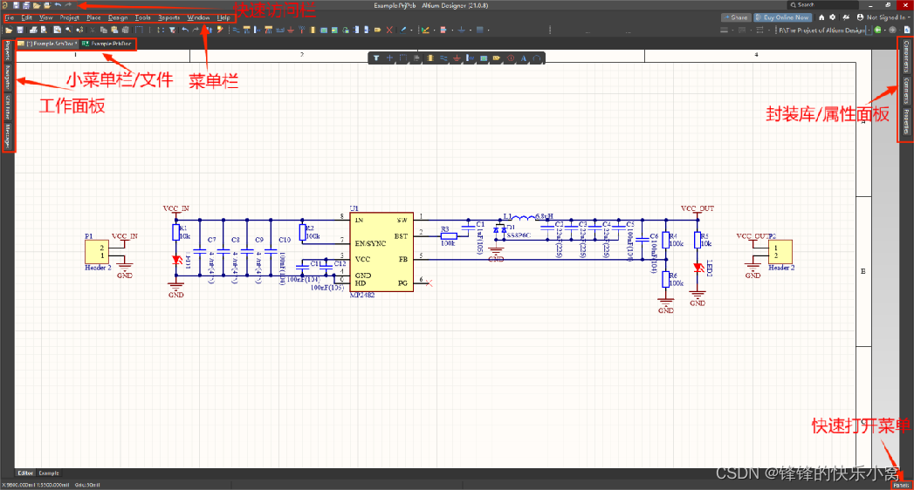
Task: Click the Place Part tool in the wiring toolbar
Action: pos(313,30)
